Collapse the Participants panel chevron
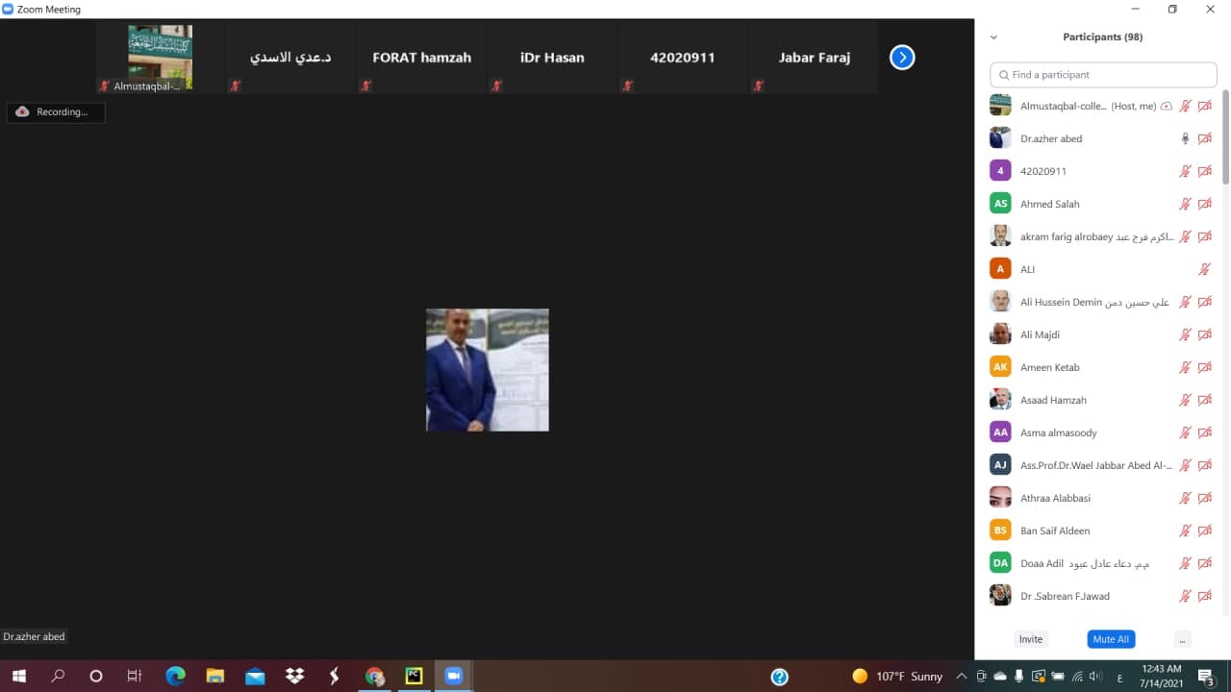 993,37
